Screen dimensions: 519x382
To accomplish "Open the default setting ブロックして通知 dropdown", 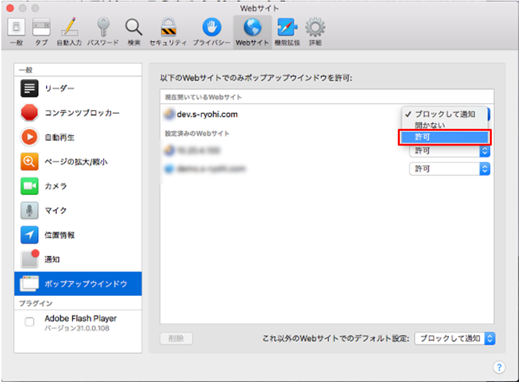I will click(455, 339).
